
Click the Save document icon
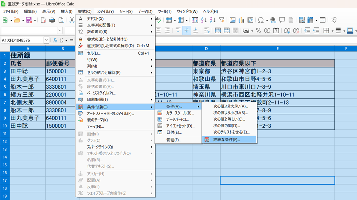click(x=29, y=20)
